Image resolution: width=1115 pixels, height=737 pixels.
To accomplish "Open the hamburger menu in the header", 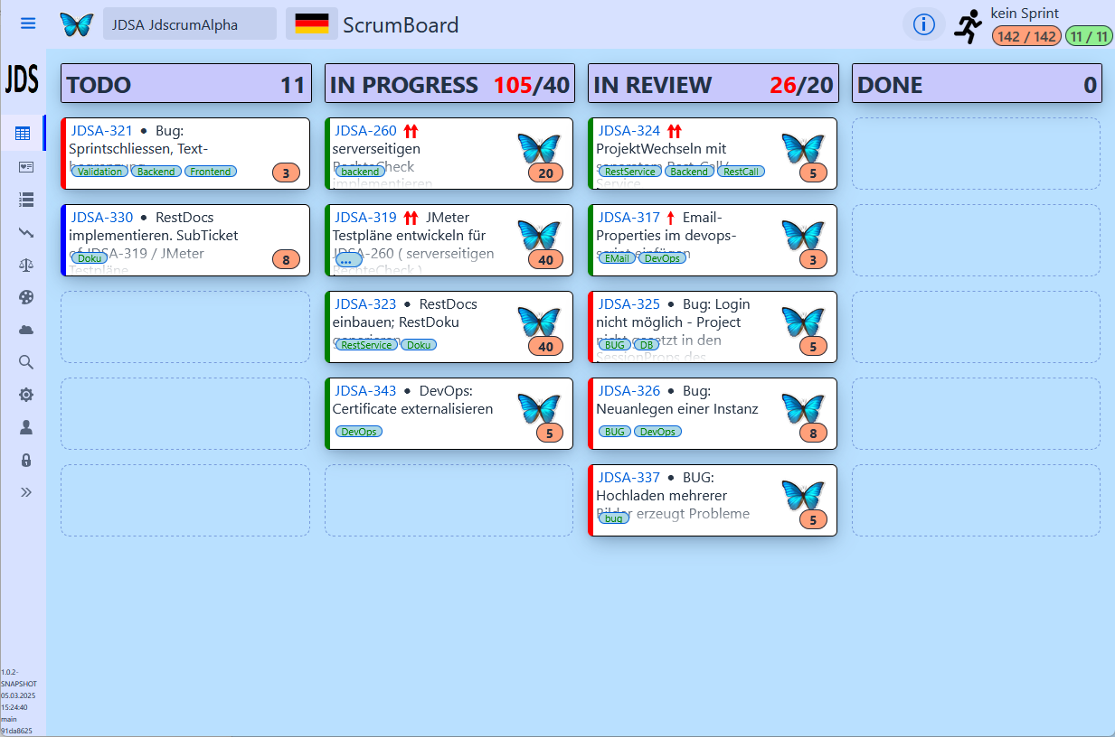I will pyautogui.click(x=28, y=23).
